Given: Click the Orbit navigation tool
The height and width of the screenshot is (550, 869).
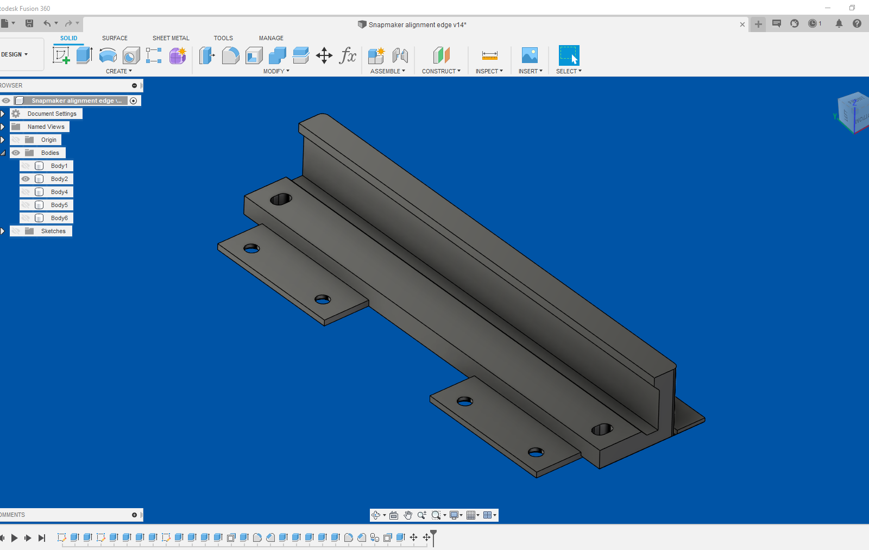Looking at the screenshot, I should tap(376, 515).
